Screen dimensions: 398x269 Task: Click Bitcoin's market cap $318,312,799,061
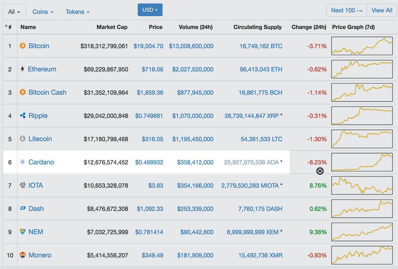(104, 46)
